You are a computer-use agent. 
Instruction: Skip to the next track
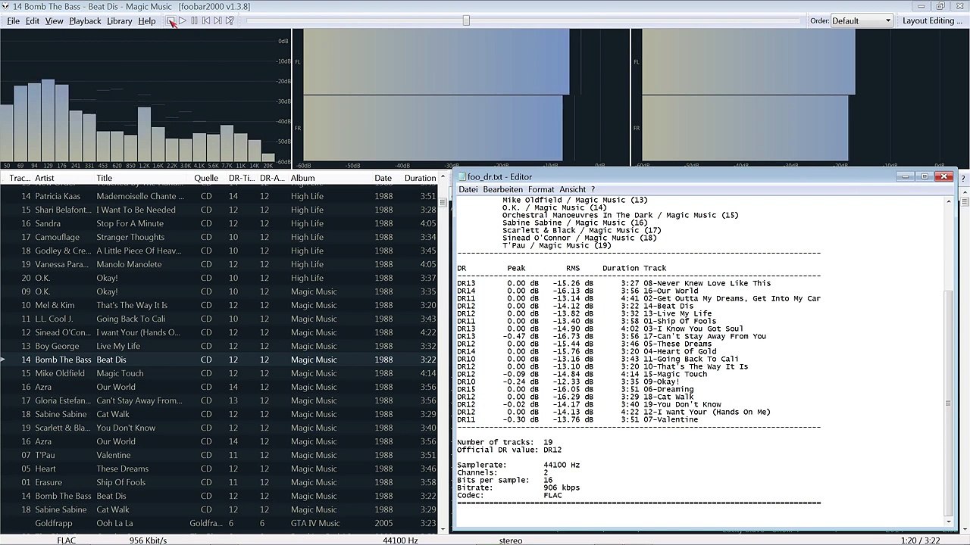click(217, 21)
